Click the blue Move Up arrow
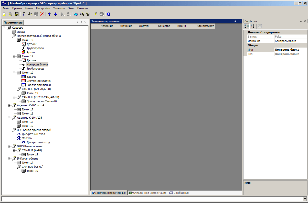The width and height of the screenshot is (308, 203). click(49, 14)
